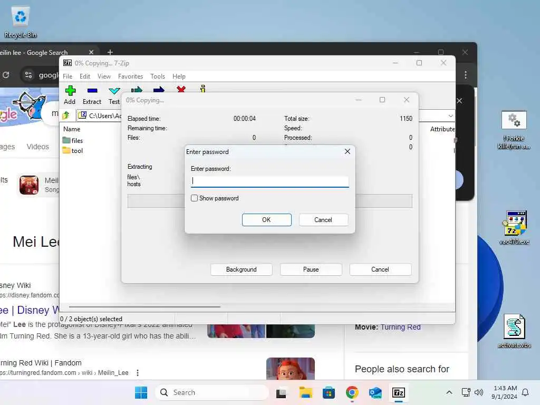Image resolution: width=540 pixels, height=405 pixels.
Task: Click the extraction progress bar
Action: [269, 201]
